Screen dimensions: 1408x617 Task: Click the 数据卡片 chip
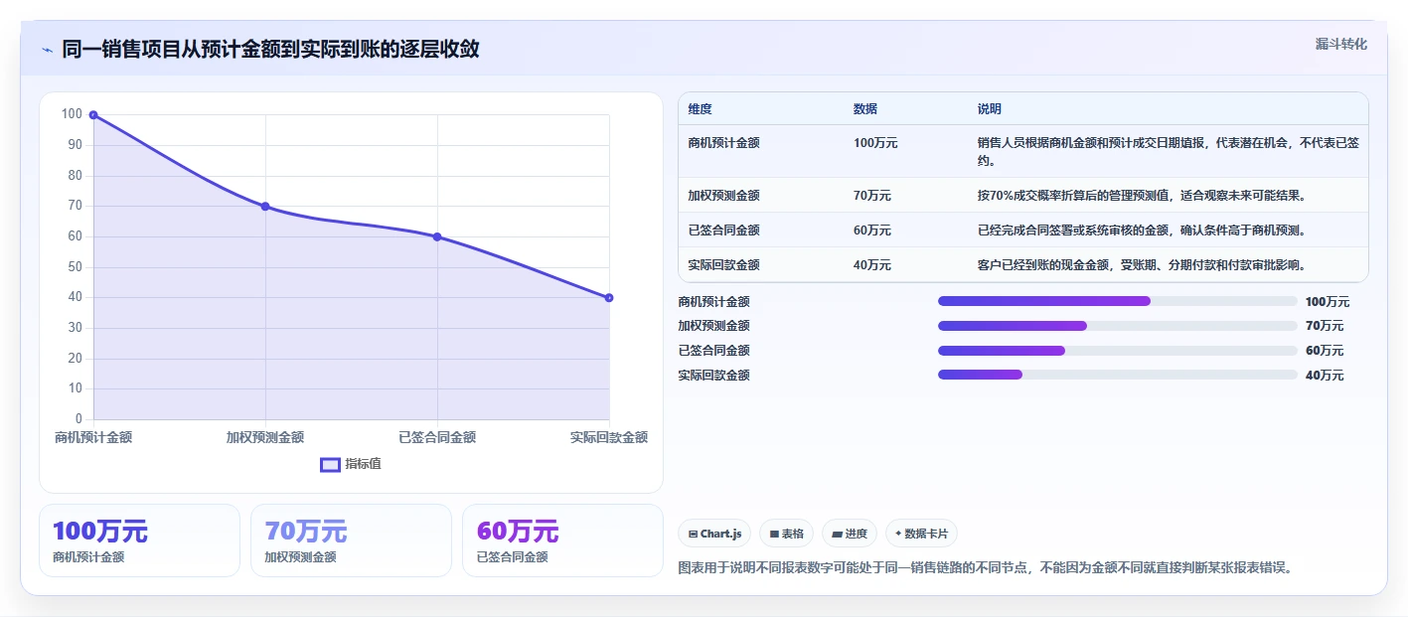pos(921,534)
